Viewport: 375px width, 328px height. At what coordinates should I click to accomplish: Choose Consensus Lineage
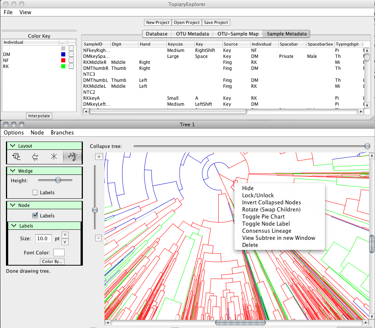coord(279,231)
